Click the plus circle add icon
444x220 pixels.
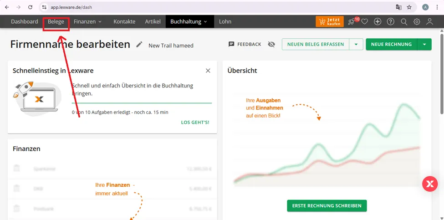coord(378,21)
